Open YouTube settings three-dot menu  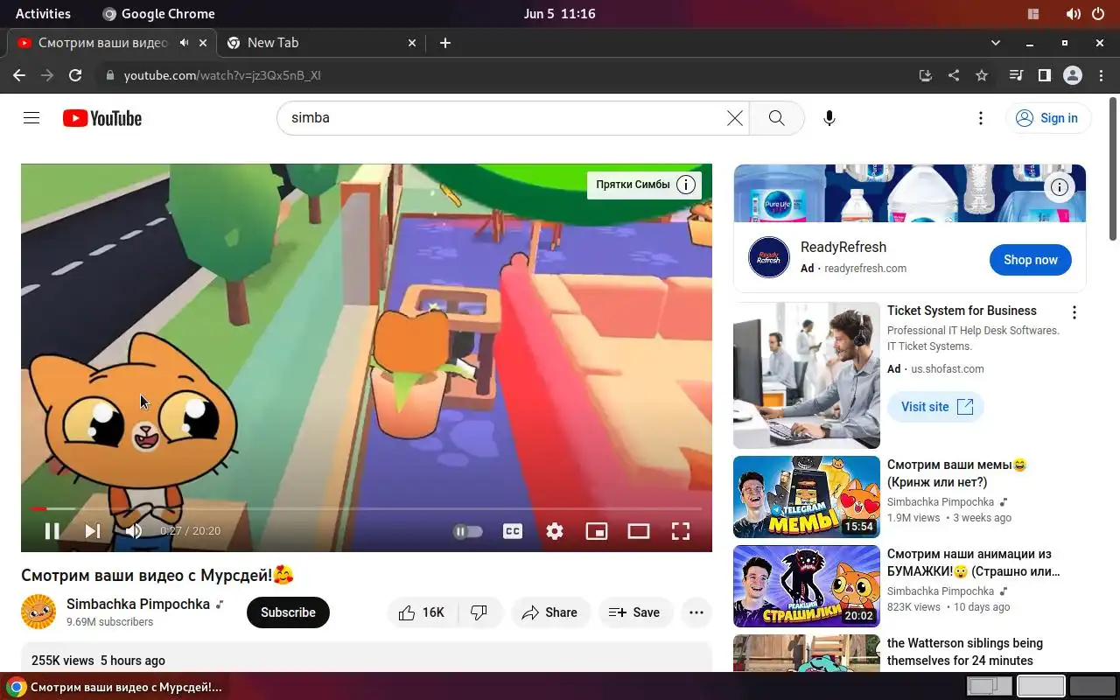click(x=981, y=118)
